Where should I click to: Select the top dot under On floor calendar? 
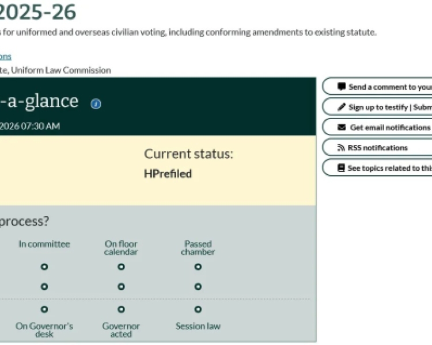tap(121, 267)
